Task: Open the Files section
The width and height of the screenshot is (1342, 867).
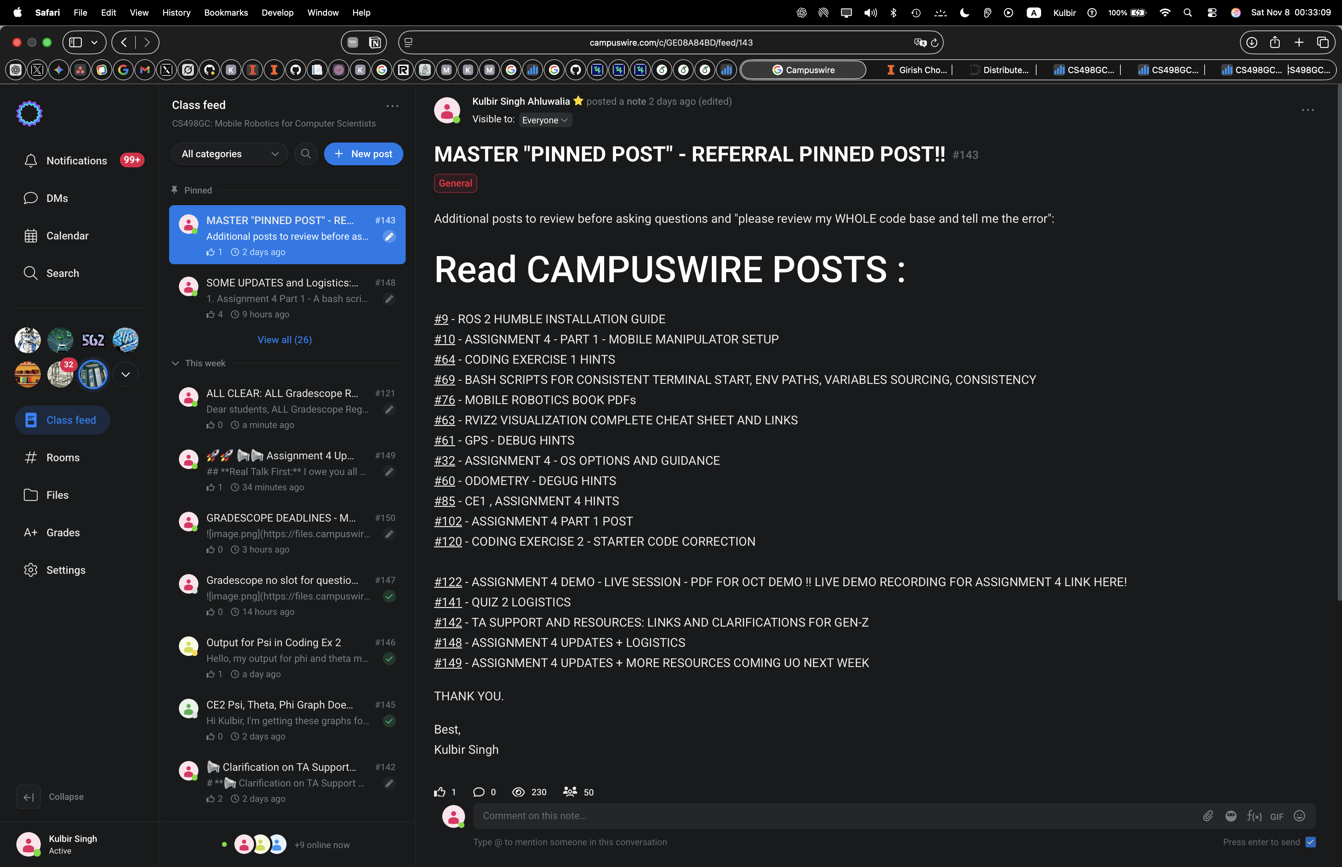Action: 46,495
